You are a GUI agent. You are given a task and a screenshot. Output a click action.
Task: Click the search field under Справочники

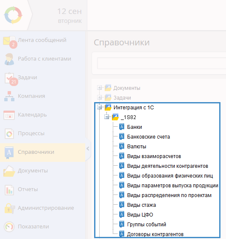coord(162,63)
